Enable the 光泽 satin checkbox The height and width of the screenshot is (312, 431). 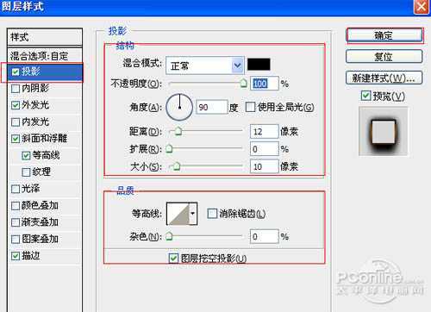pyautogui.click(x=16, y=189)
